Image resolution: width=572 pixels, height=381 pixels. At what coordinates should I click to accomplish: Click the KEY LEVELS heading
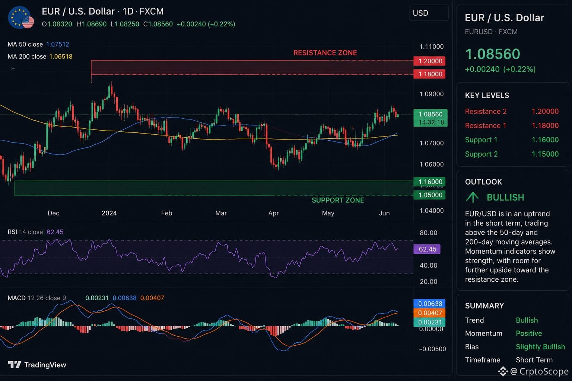point(487,96)
